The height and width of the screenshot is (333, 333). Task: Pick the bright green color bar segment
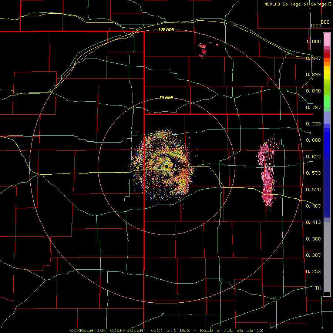click(x=327, y=101)
